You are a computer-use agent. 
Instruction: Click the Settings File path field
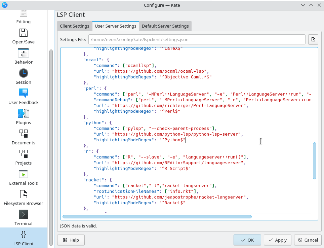(197, 39)
